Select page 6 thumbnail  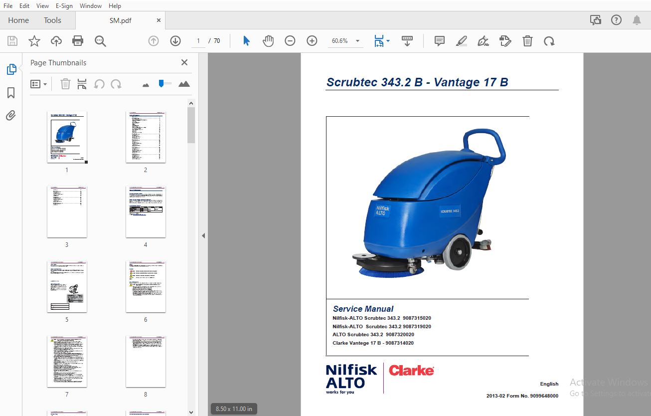pyautogui.click(x=146, y=286)
